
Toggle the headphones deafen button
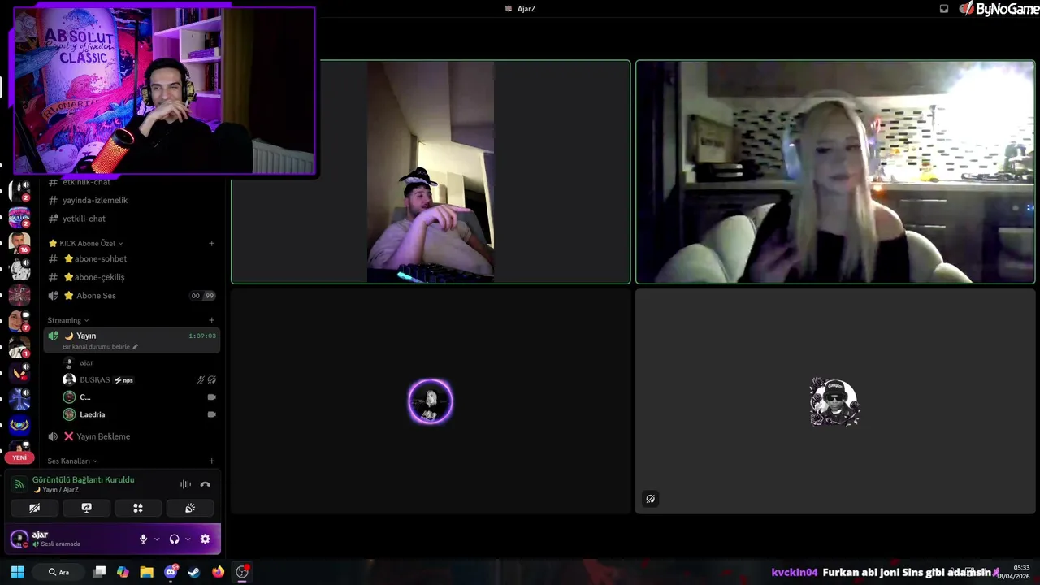coord(174,539)
